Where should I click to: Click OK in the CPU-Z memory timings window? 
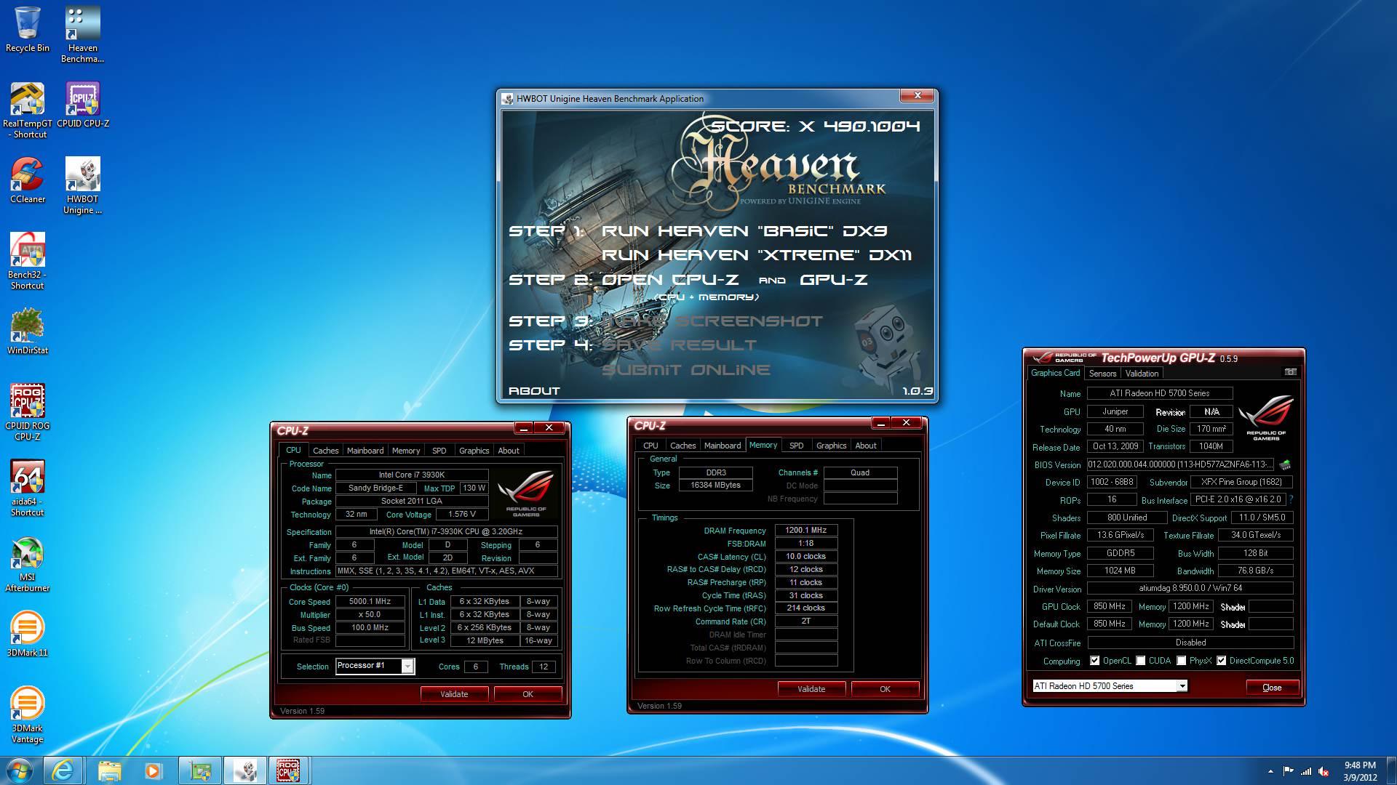[885, 689]
